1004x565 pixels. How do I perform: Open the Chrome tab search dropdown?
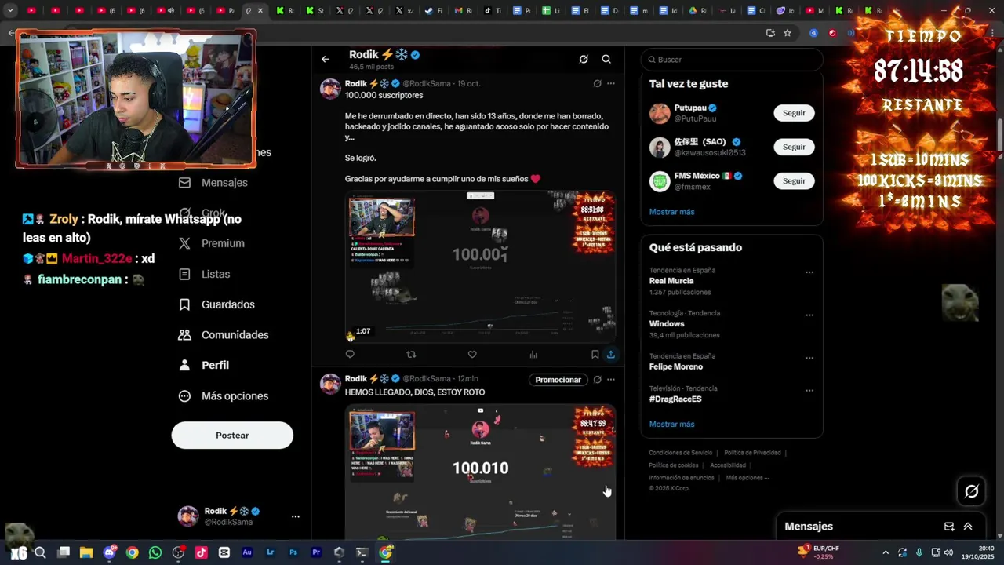10,11
